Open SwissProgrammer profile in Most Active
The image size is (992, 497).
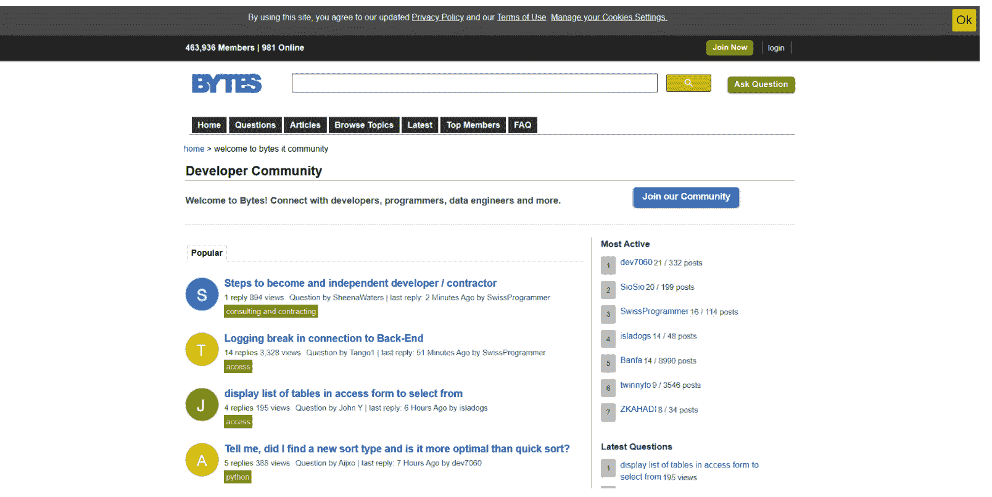pyautogui.click(x=654, y=311)
